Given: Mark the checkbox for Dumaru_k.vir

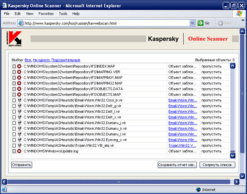Looking at the screenshot, I should click(14, 129).
